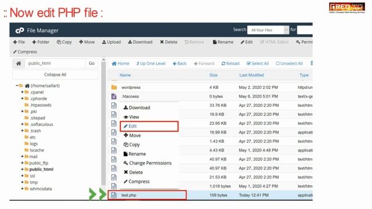Open the Upload tool

pyautogui.click(x=111, y=42)
